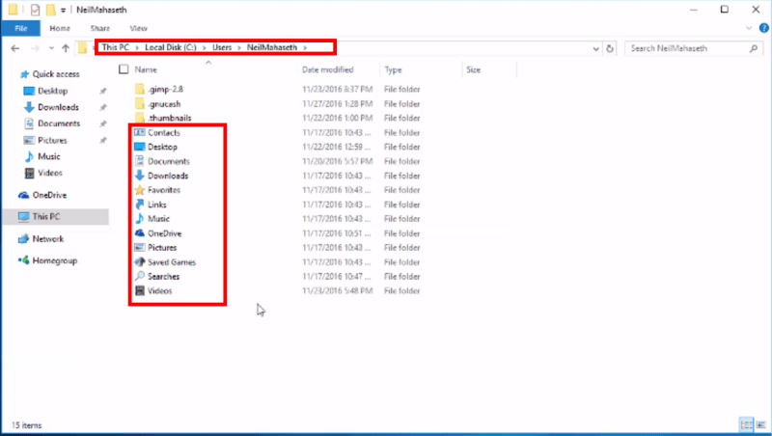Open Downloads in navigation pane
Image resolution: width=772 pixels, height=436 pixels.
58,107
